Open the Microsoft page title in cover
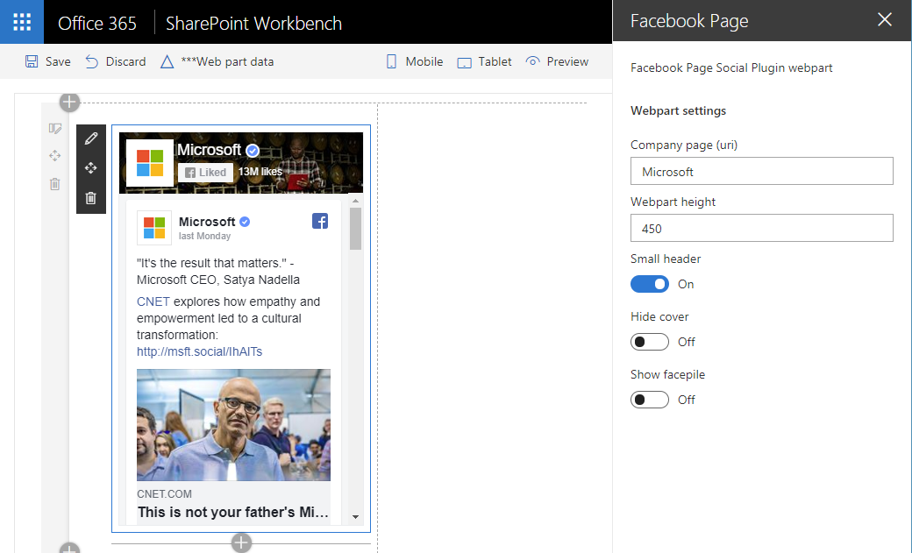This screenshot has height=553, width=912. (209, 150)
